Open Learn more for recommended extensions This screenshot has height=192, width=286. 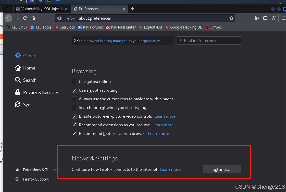click(163, 125)
